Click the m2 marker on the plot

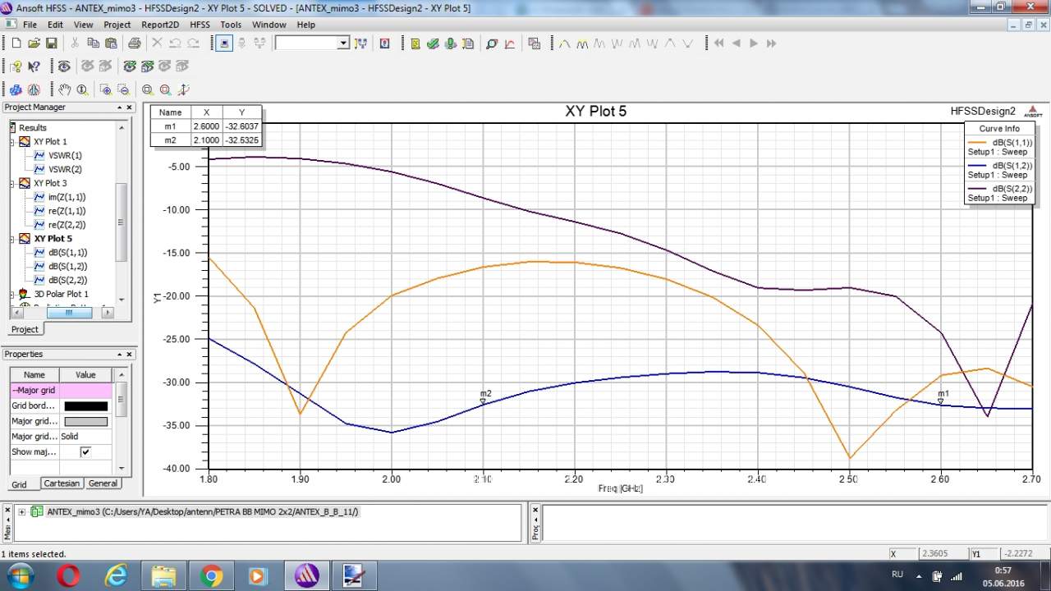[484, 396]
